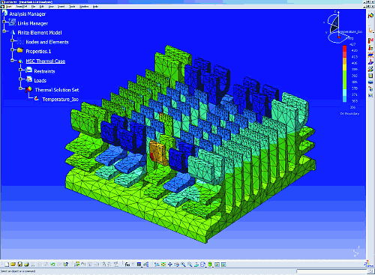Open the Tools menu
Screen dimensions: 375x275
[x=72, y=7]
